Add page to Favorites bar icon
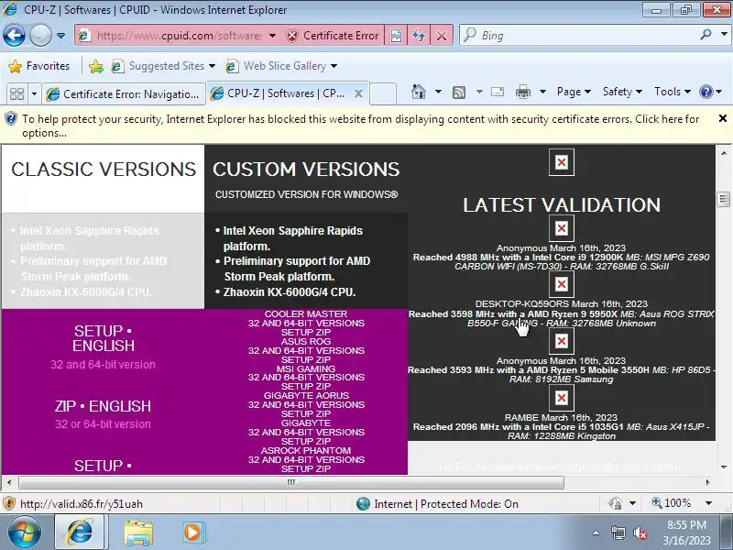 point(96,66)
